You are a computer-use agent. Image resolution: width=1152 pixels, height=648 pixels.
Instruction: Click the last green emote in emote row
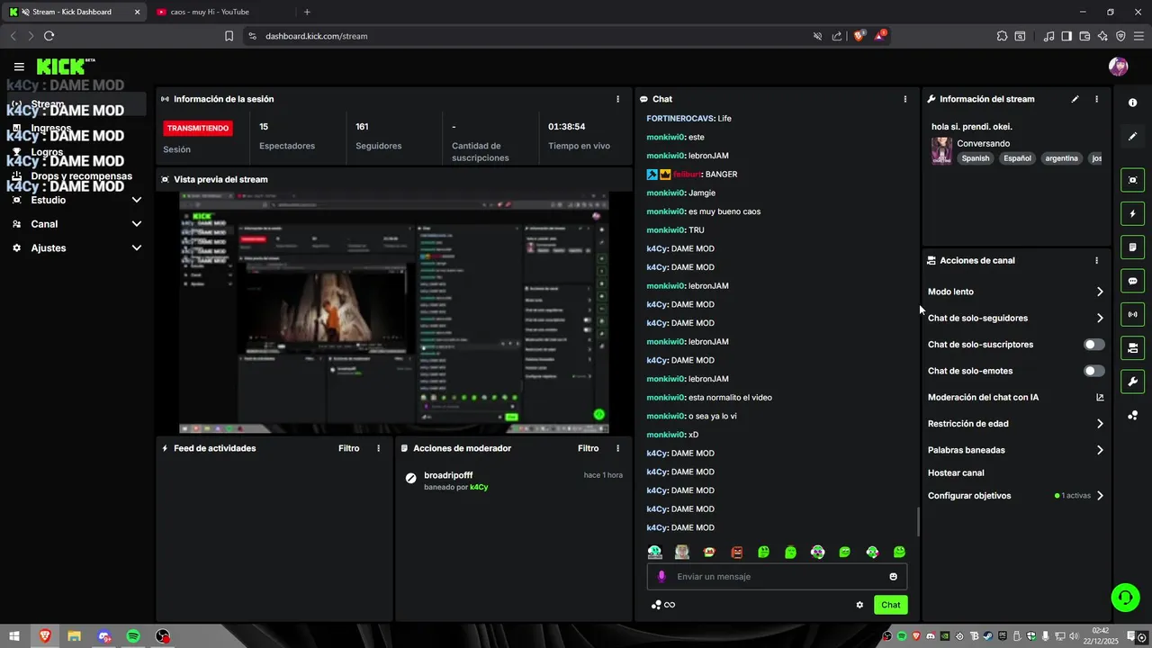point(899,552)
